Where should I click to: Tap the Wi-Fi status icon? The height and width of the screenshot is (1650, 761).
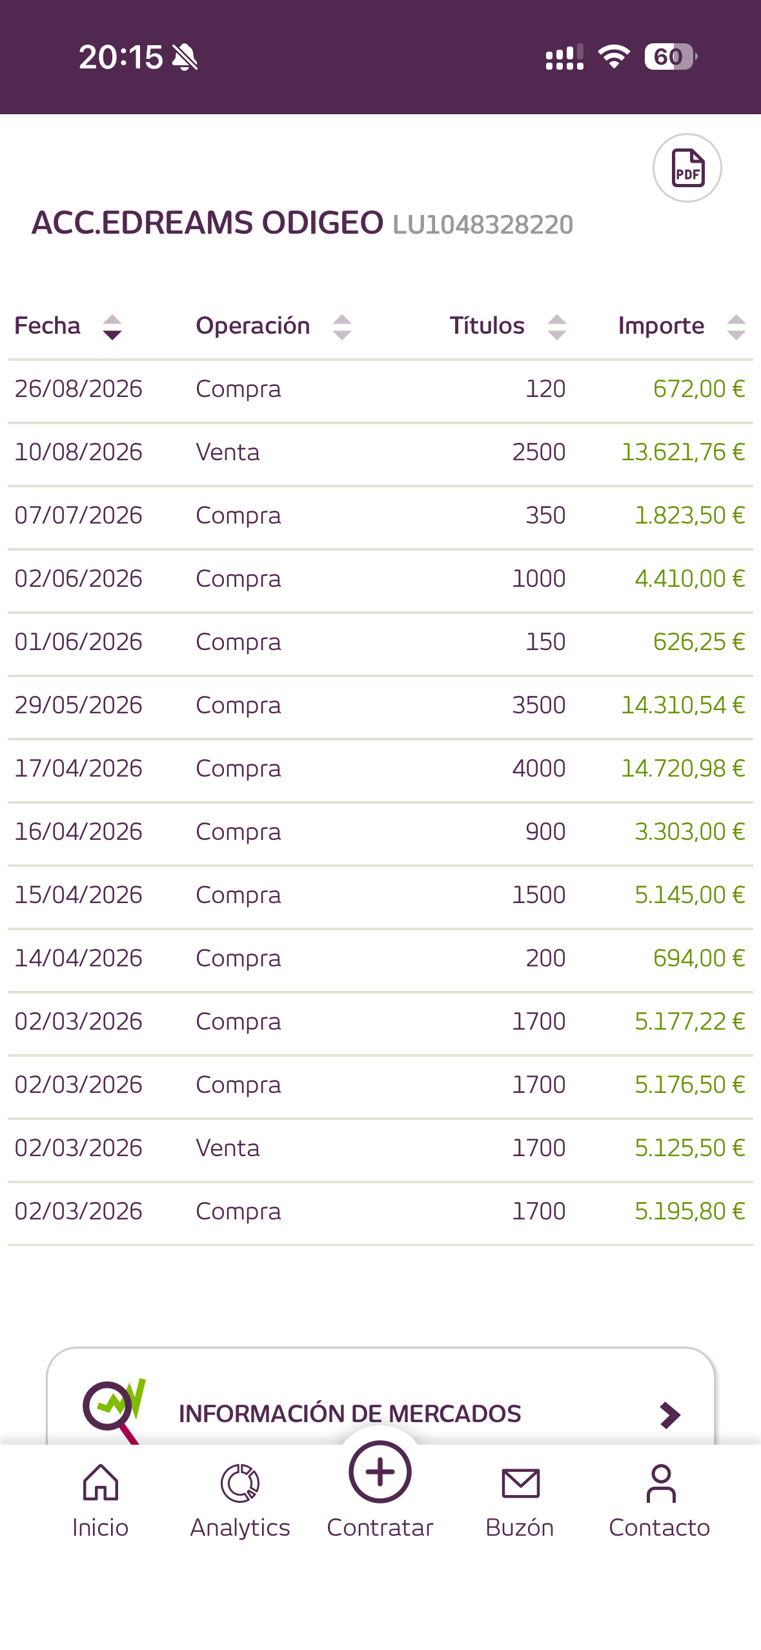pyautogui.click(x=614, y=57)
